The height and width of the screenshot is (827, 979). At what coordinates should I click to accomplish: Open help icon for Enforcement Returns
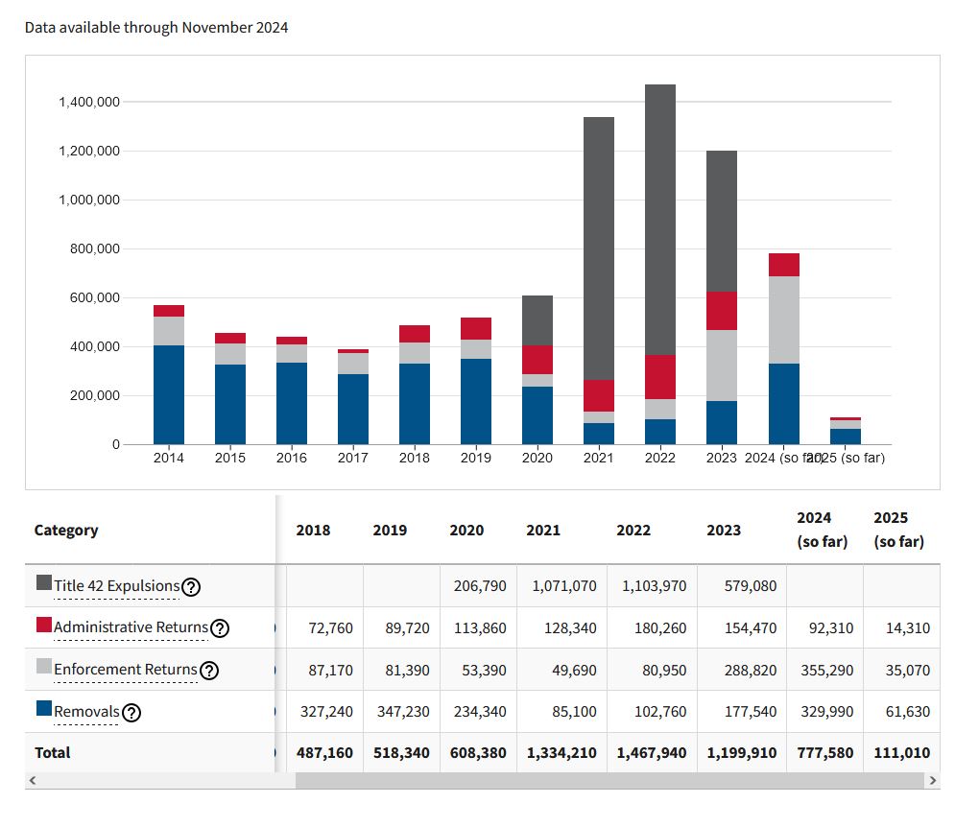pos(209,671)
